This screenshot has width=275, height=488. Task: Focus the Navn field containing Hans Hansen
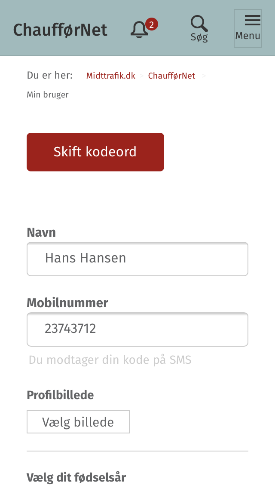coord(137,259)
